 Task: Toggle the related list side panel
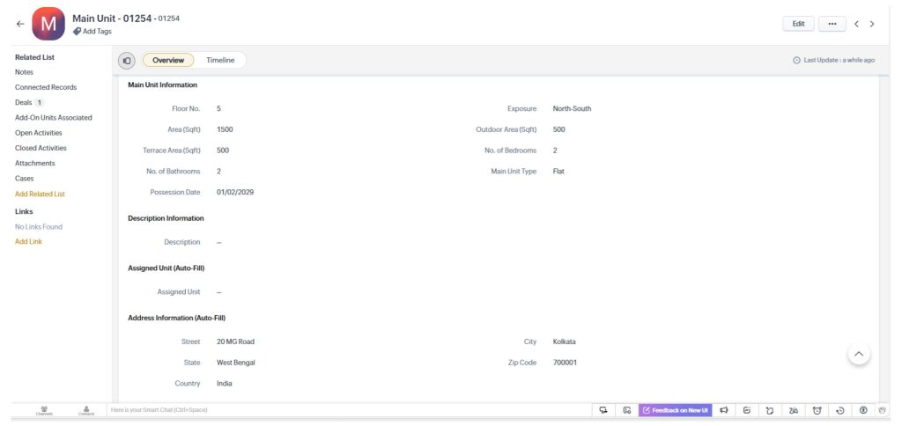click(127, 61)
